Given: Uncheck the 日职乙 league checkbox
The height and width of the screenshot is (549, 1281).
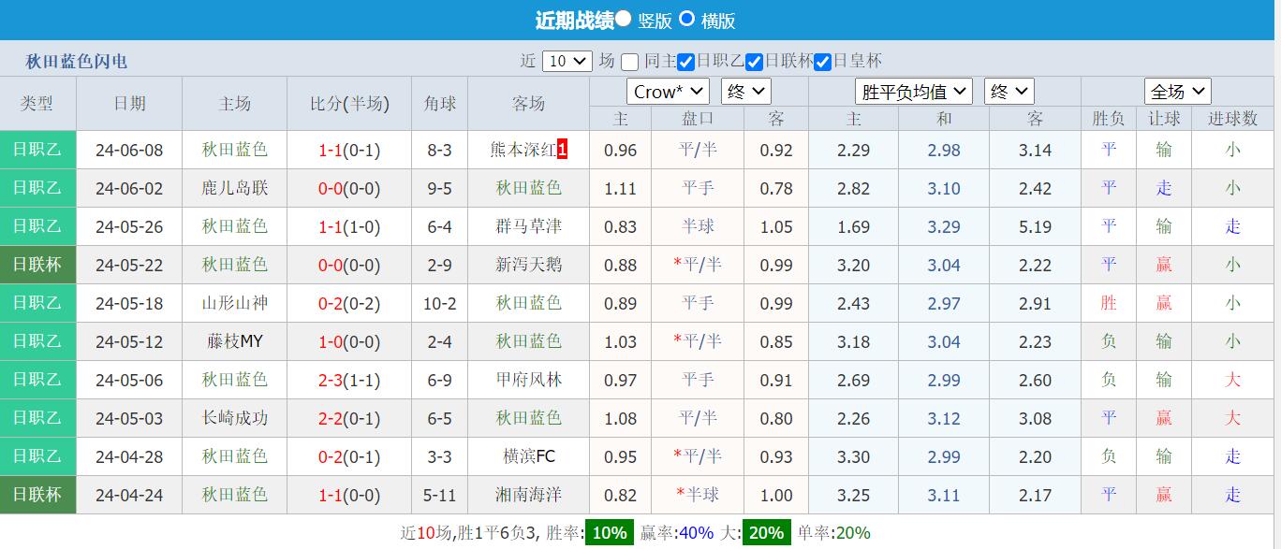Looking at the screenshot, I should point(686,62).
